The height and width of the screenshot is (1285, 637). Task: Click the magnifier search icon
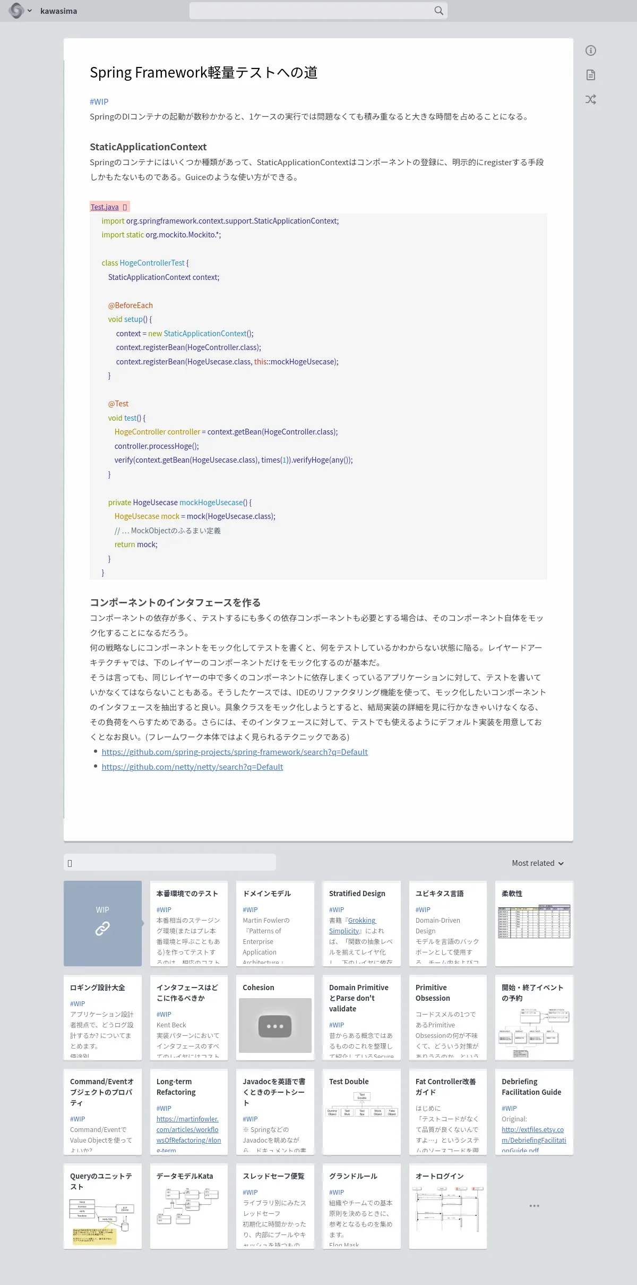438,11
